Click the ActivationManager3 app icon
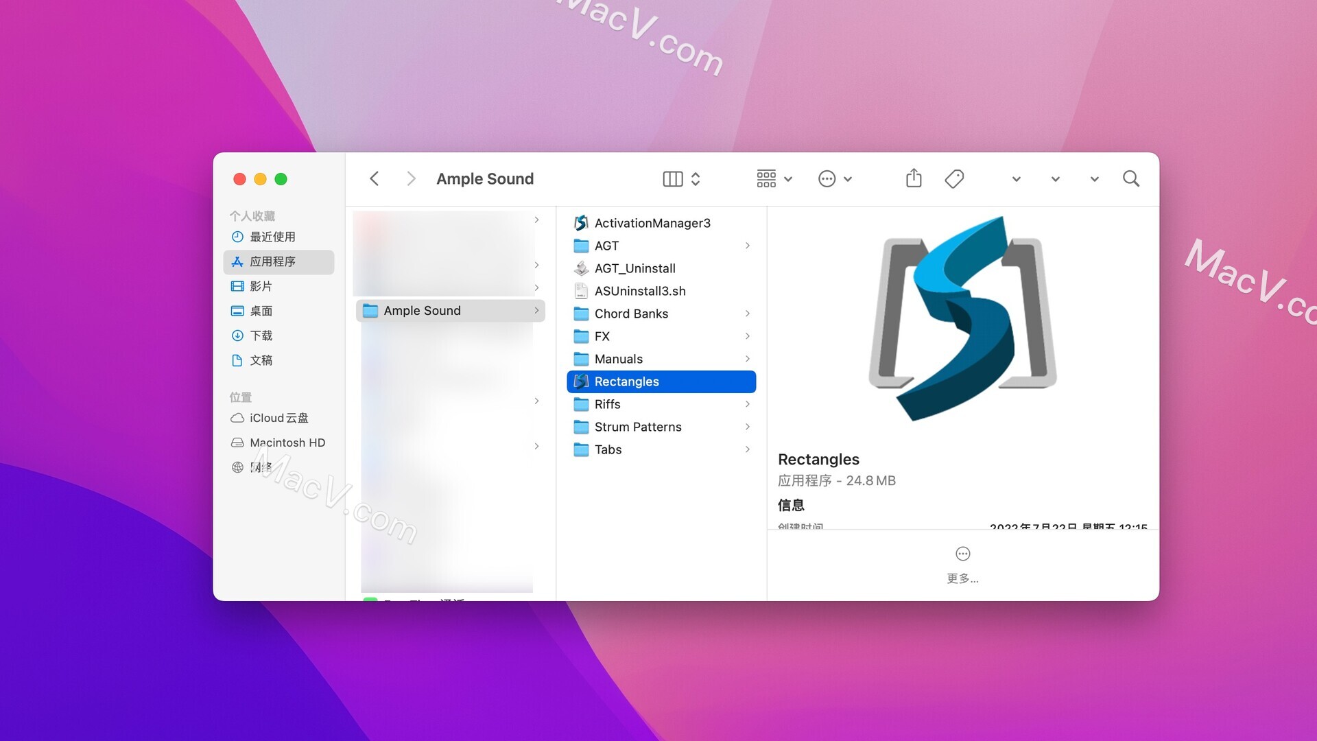1317x741 pixels. 581,223
